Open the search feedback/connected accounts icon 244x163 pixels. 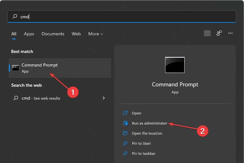pyautogui.click(x=219, y=33)
